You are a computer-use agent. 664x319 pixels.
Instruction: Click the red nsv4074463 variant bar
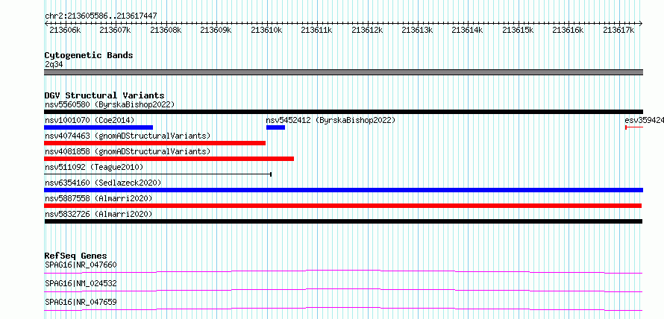pyautogui.click(x=154, y=143)
